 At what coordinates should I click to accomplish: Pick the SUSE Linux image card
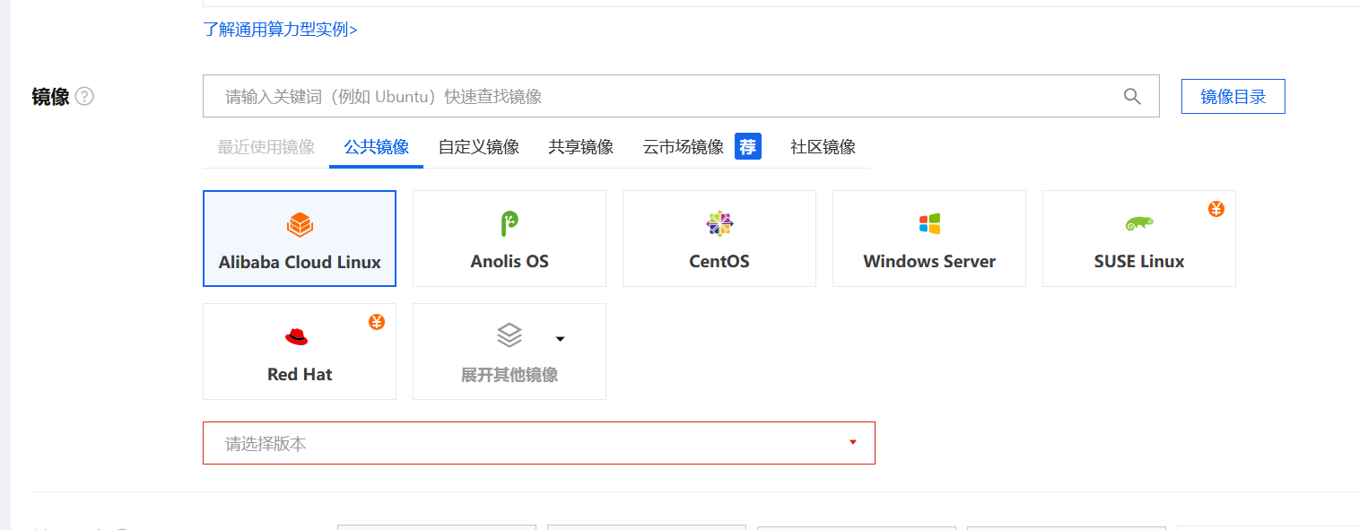1139,239
